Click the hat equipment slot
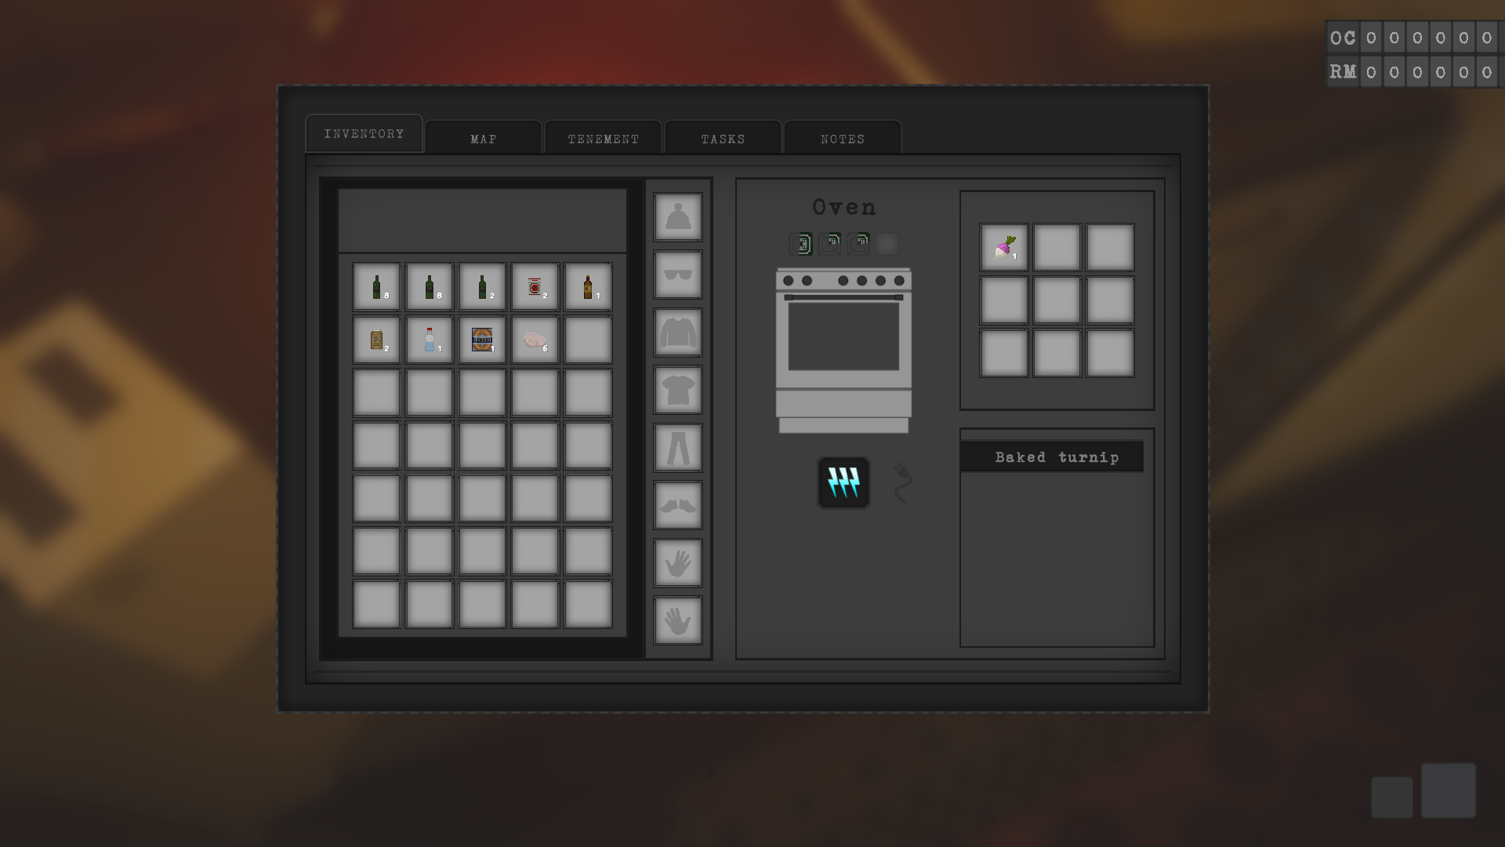The image size is (1505, 847). (677, 216)
